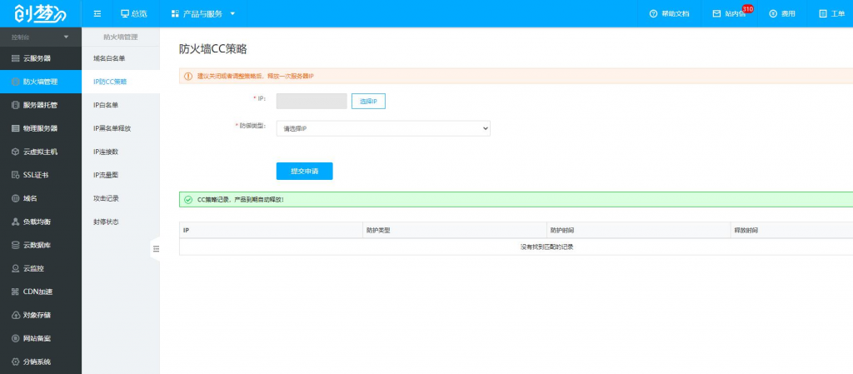Click the 域名 globe icon
Image resolution: width=853 pixels, height=374 pixels.
coord(15,198)
